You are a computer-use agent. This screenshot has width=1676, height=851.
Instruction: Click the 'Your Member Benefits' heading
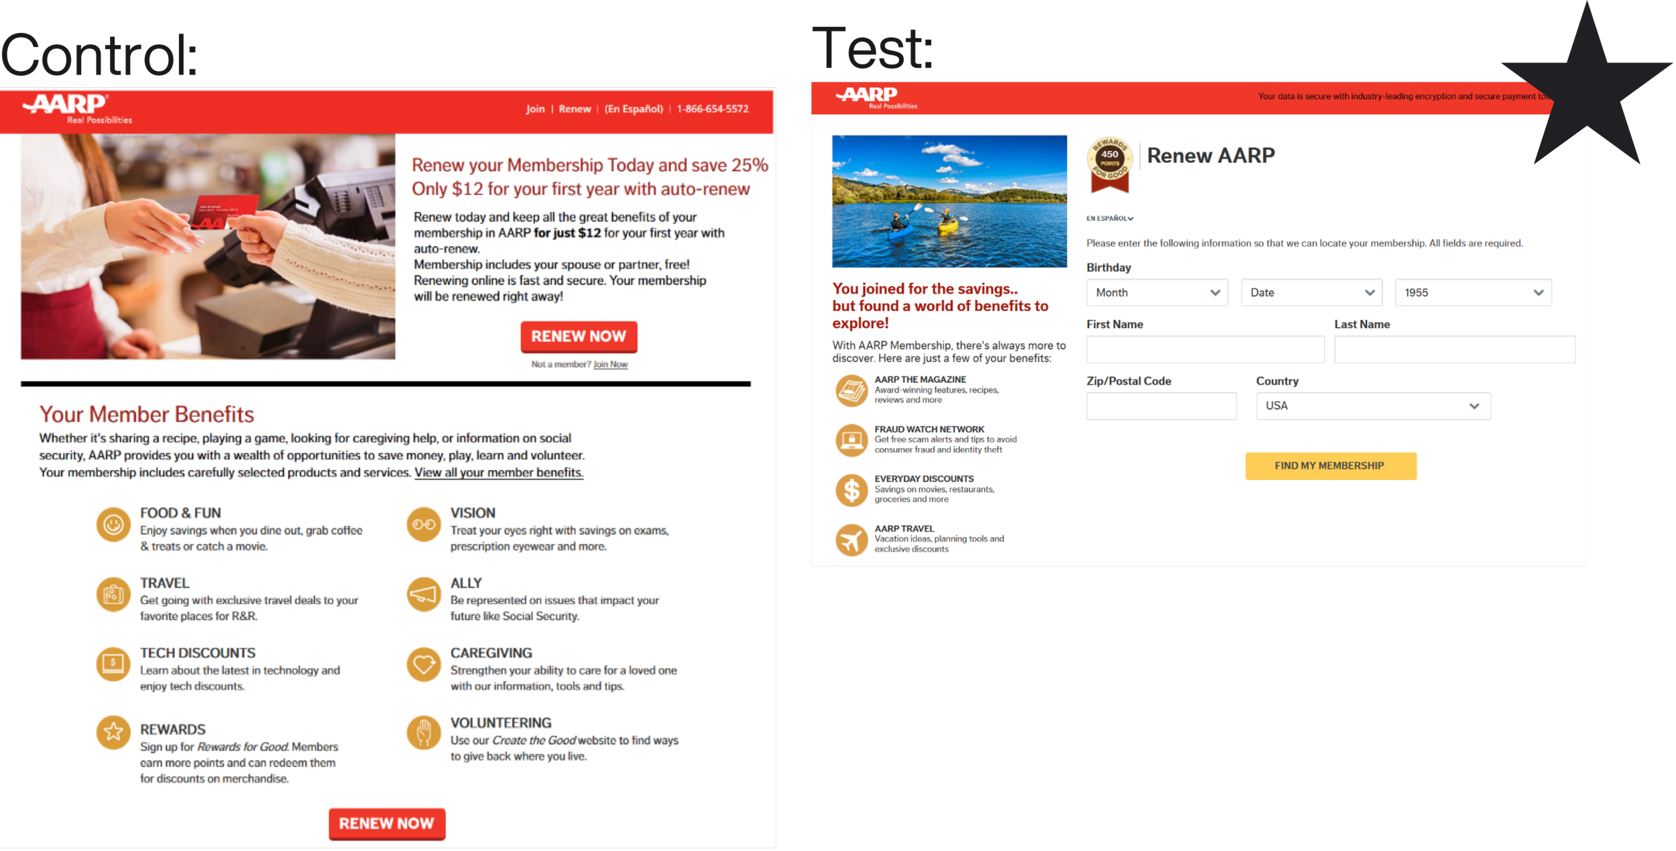(146, 414)
